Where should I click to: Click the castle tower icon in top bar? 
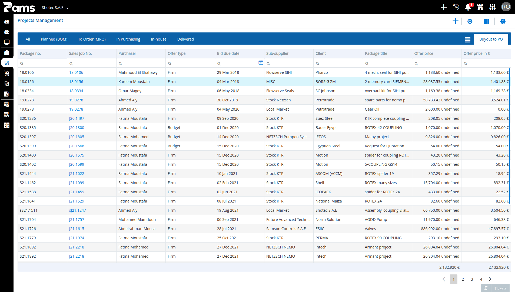(x=480, y=7)
